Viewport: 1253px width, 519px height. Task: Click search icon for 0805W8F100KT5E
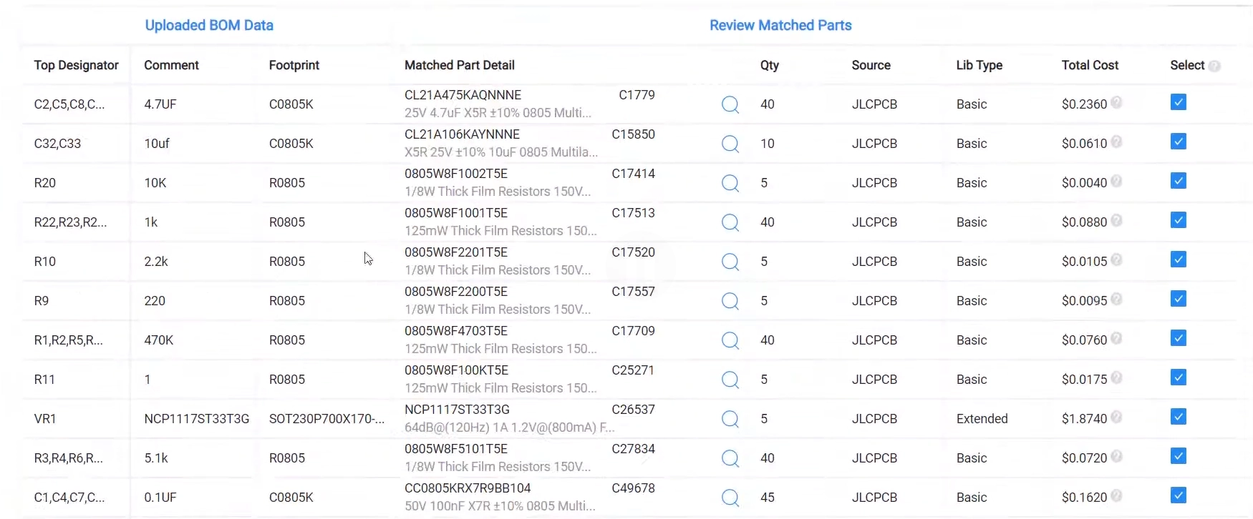point(730,380)
